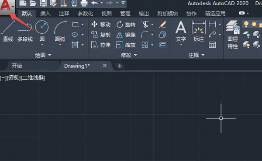Undo the last action with the Undo arrow

coord(94,3)
